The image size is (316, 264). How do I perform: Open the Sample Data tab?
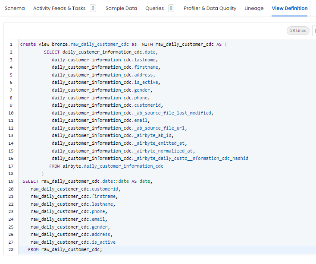[121, 8]
